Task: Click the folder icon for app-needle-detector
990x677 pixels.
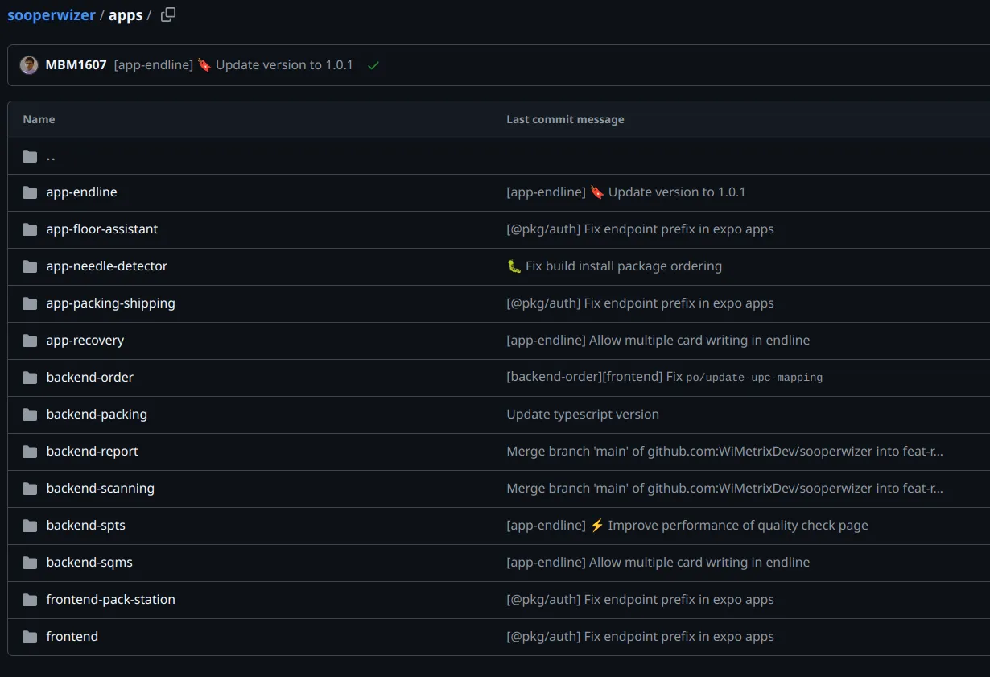Action: (30, 266)
